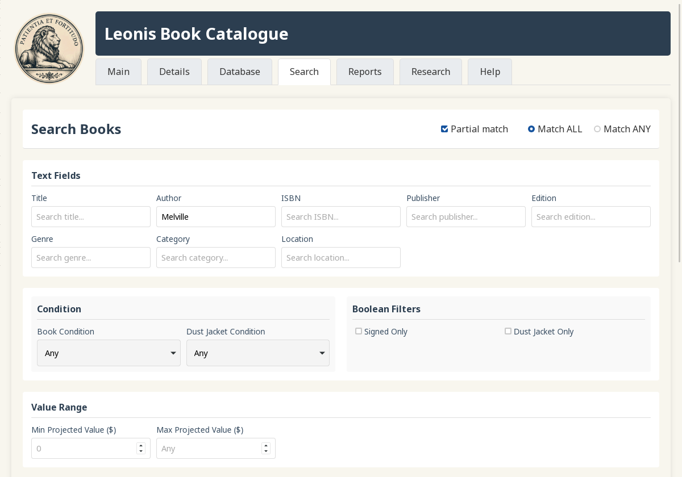The height and width of the screenshot is (477, 682).
Task: Click the Search Books heading
Action: click(x=76, y=129)
